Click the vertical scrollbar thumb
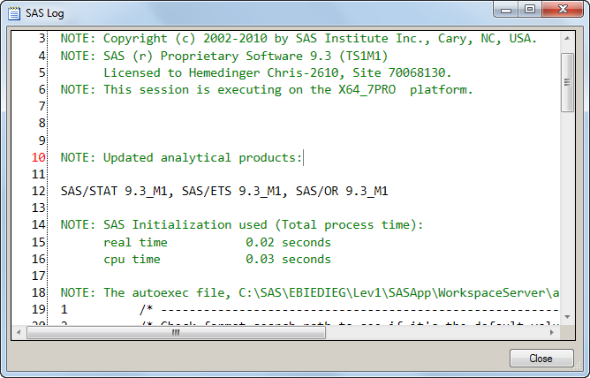 pyautogui.click(x=567, y=82)
